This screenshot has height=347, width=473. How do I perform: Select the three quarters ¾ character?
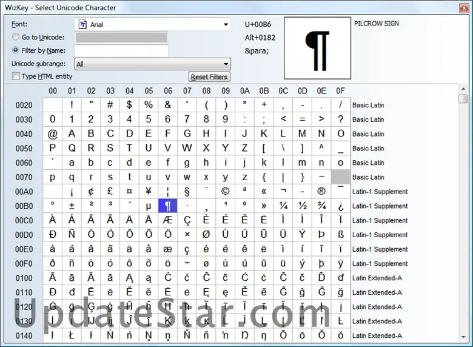click(x=321, y=206)
